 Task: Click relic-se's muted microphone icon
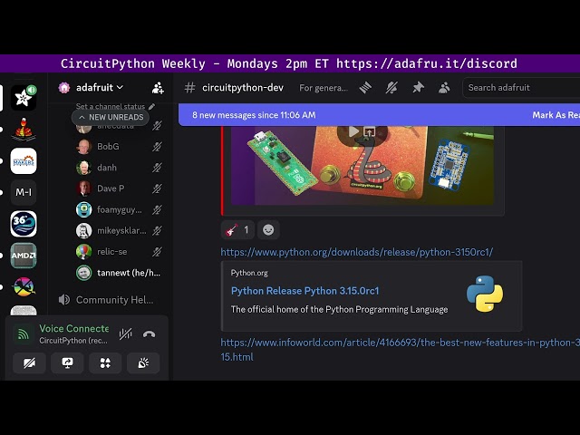pos(157,252)
